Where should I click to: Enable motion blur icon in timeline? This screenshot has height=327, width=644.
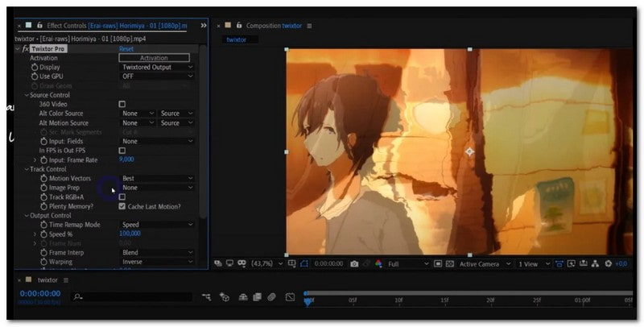tap(271, 296)
